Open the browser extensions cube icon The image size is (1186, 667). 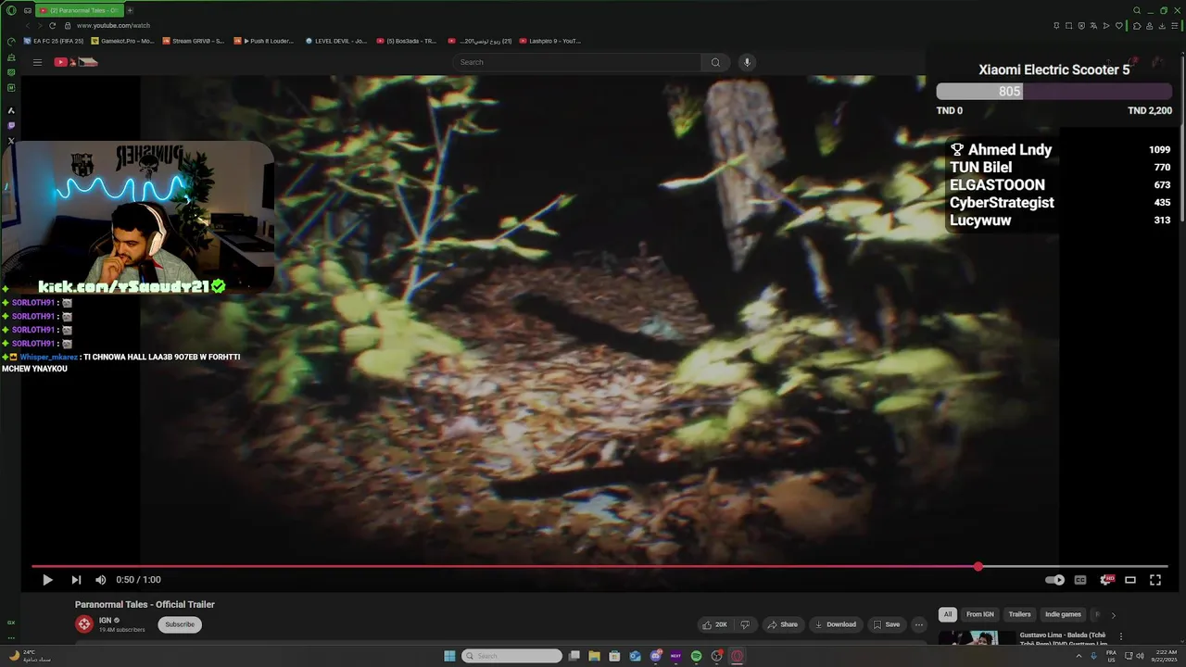tap(1137, 25)
